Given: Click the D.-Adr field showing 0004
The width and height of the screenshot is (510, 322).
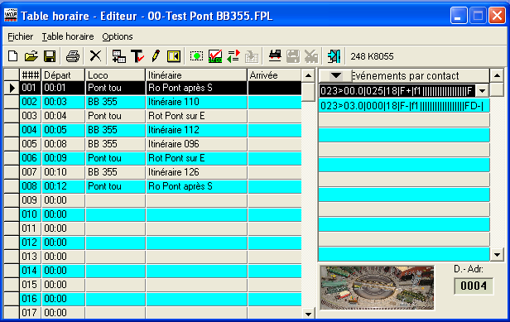Looking at the screenshot, I should pos(474,286).
